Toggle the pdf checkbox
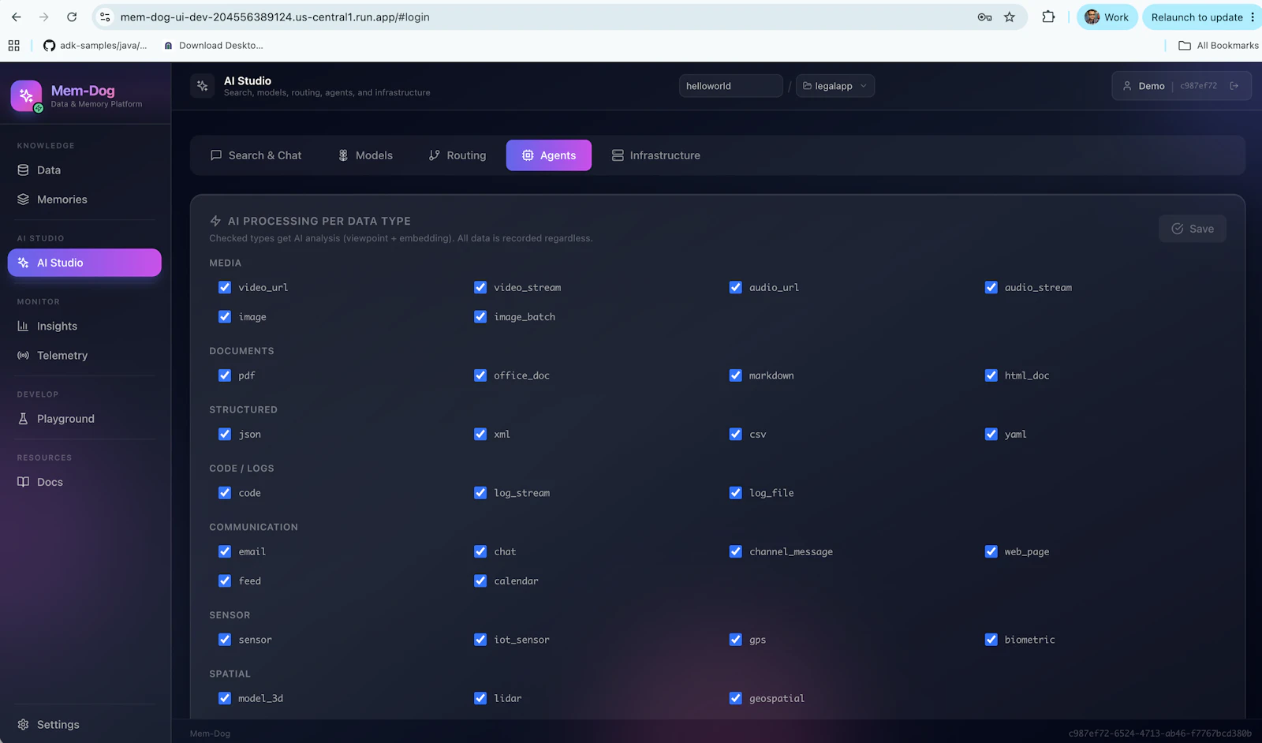Image resolution: width=1262 pixels, height=743 pixels. (x=225, y=375)
